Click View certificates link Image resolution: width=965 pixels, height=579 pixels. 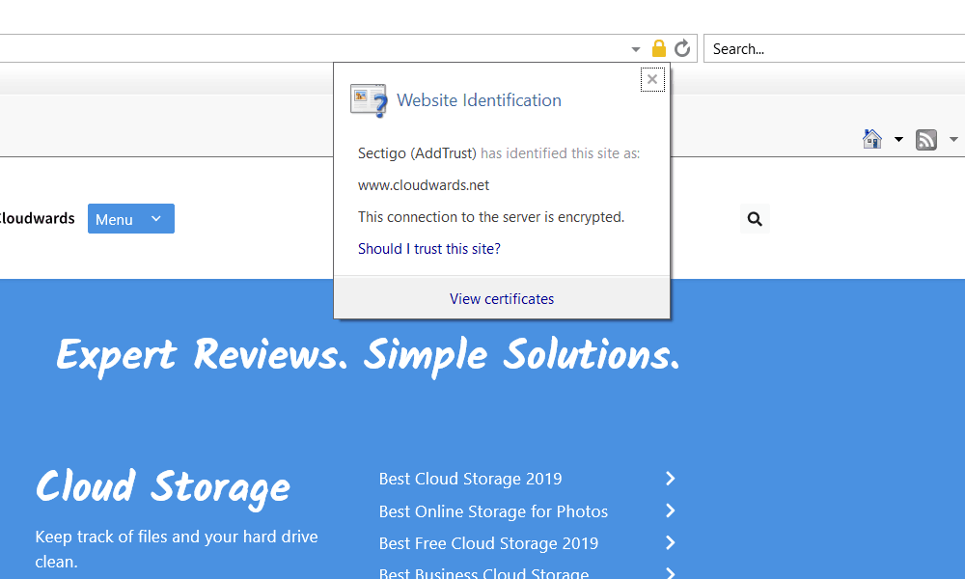point(502,299)
